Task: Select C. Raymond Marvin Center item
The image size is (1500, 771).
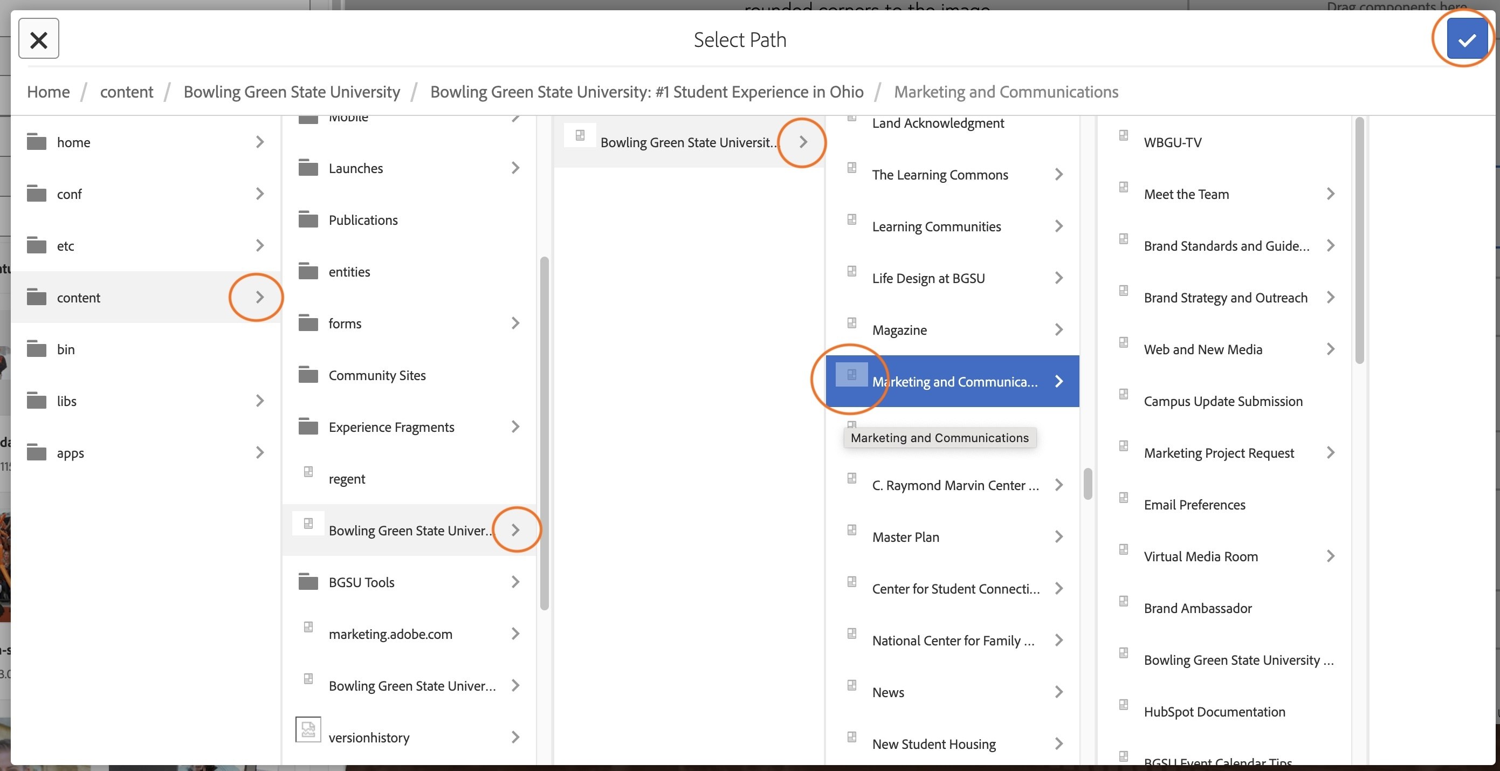Action: click(x=953, y=485)
